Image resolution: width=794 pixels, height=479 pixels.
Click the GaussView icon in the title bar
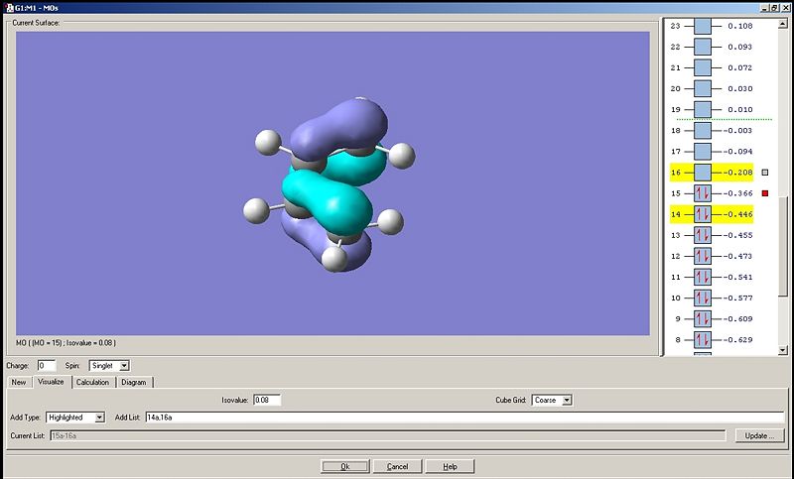pyautogui.click(x=9, y=8)
